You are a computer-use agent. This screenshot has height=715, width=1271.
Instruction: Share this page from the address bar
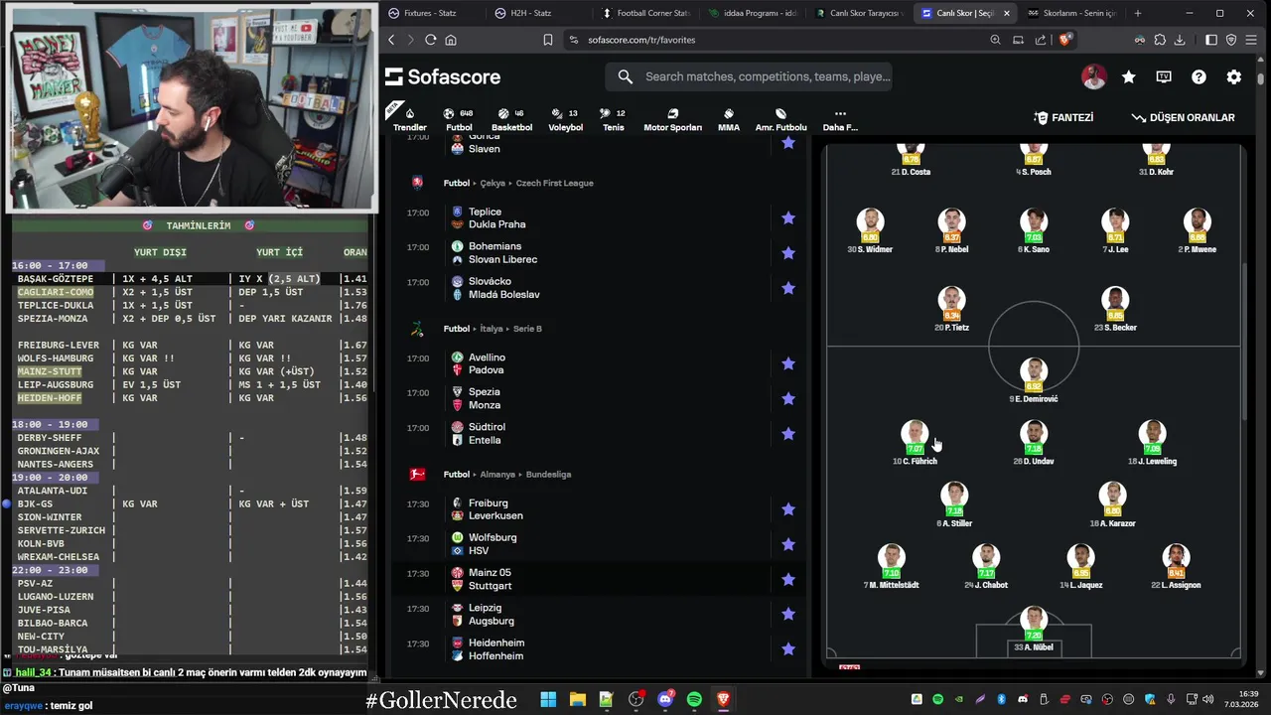point(1041,40)
